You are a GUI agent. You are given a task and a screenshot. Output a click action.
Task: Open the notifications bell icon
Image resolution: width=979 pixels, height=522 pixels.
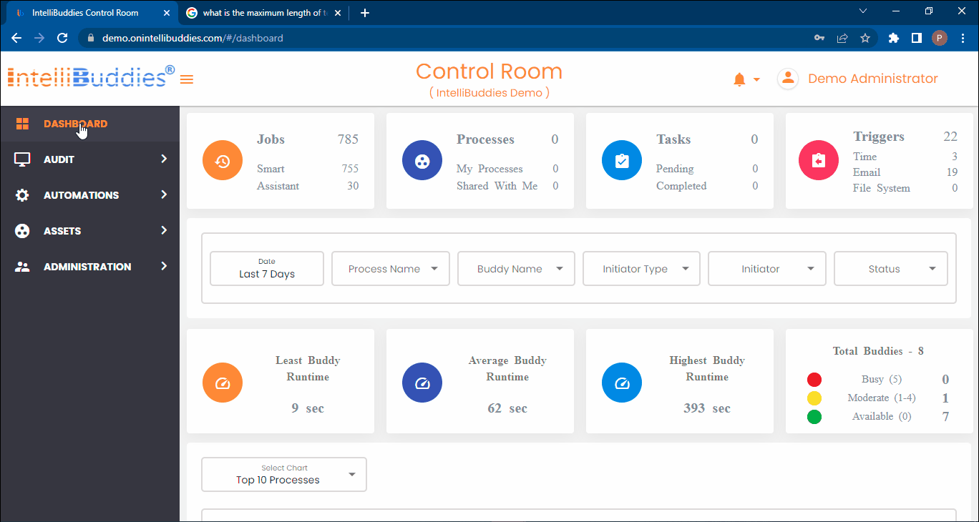739,79
